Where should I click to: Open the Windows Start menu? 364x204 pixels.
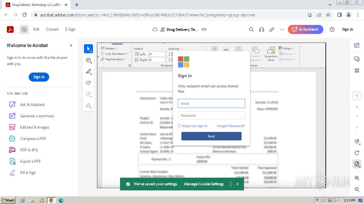coord(8,200)
